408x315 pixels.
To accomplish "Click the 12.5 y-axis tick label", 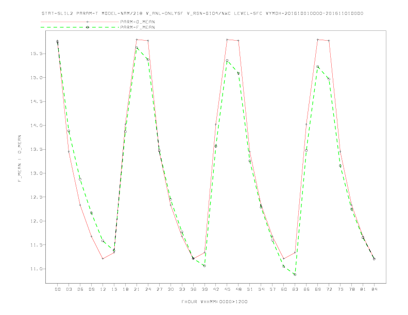I will [36, 197].
